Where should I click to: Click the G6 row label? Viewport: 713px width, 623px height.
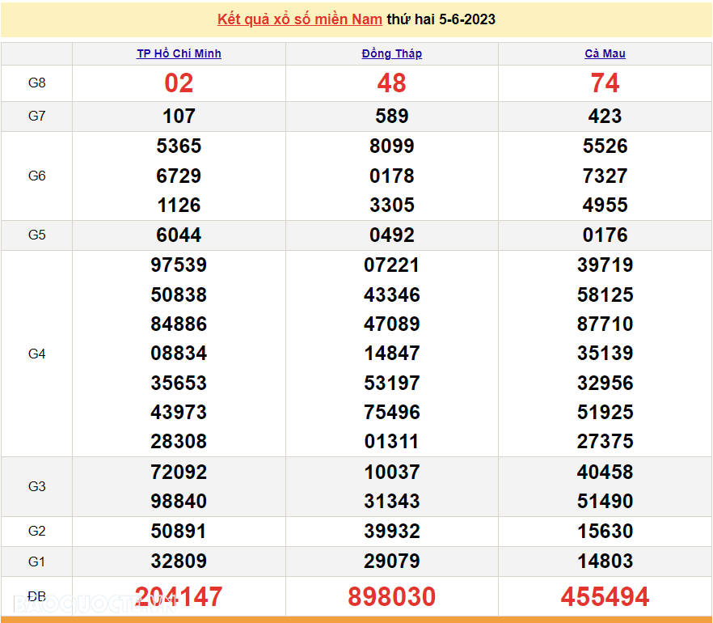coord(36,176)
